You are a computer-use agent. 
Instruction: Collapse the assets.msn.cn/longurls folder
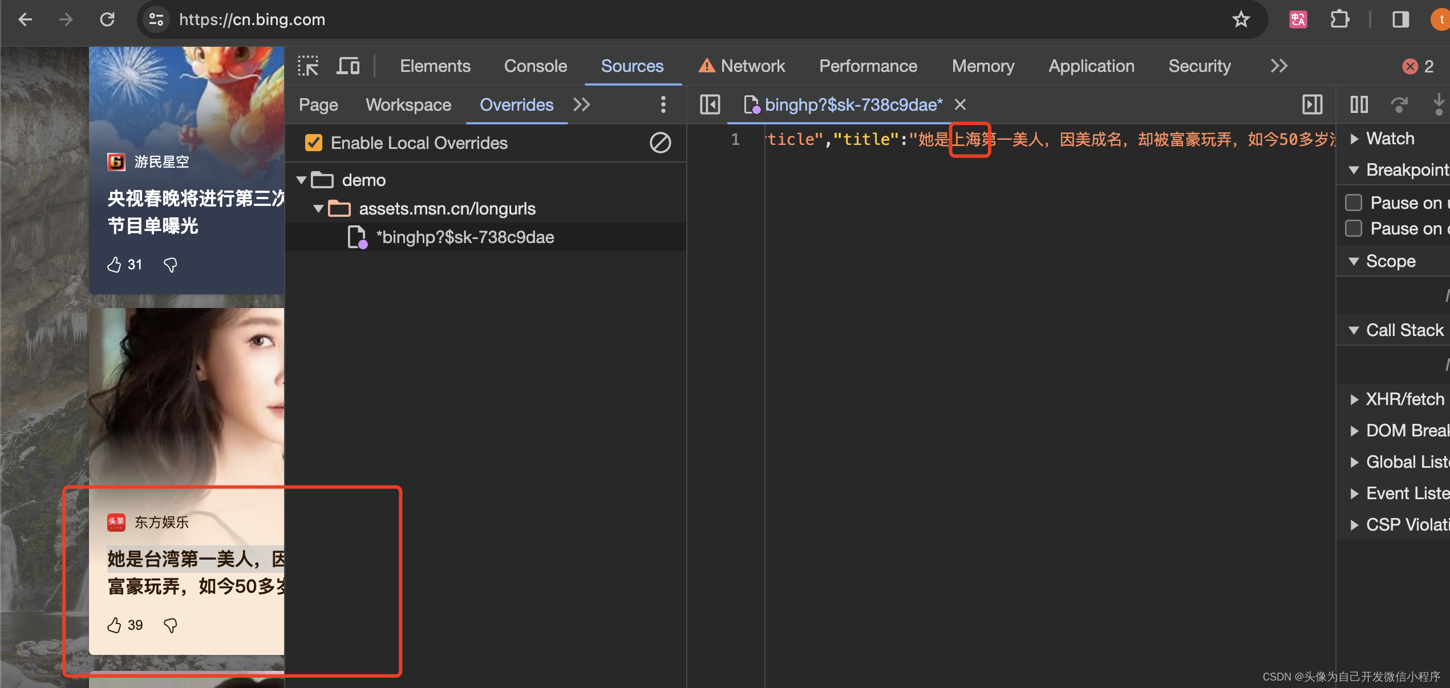point(319,209)
